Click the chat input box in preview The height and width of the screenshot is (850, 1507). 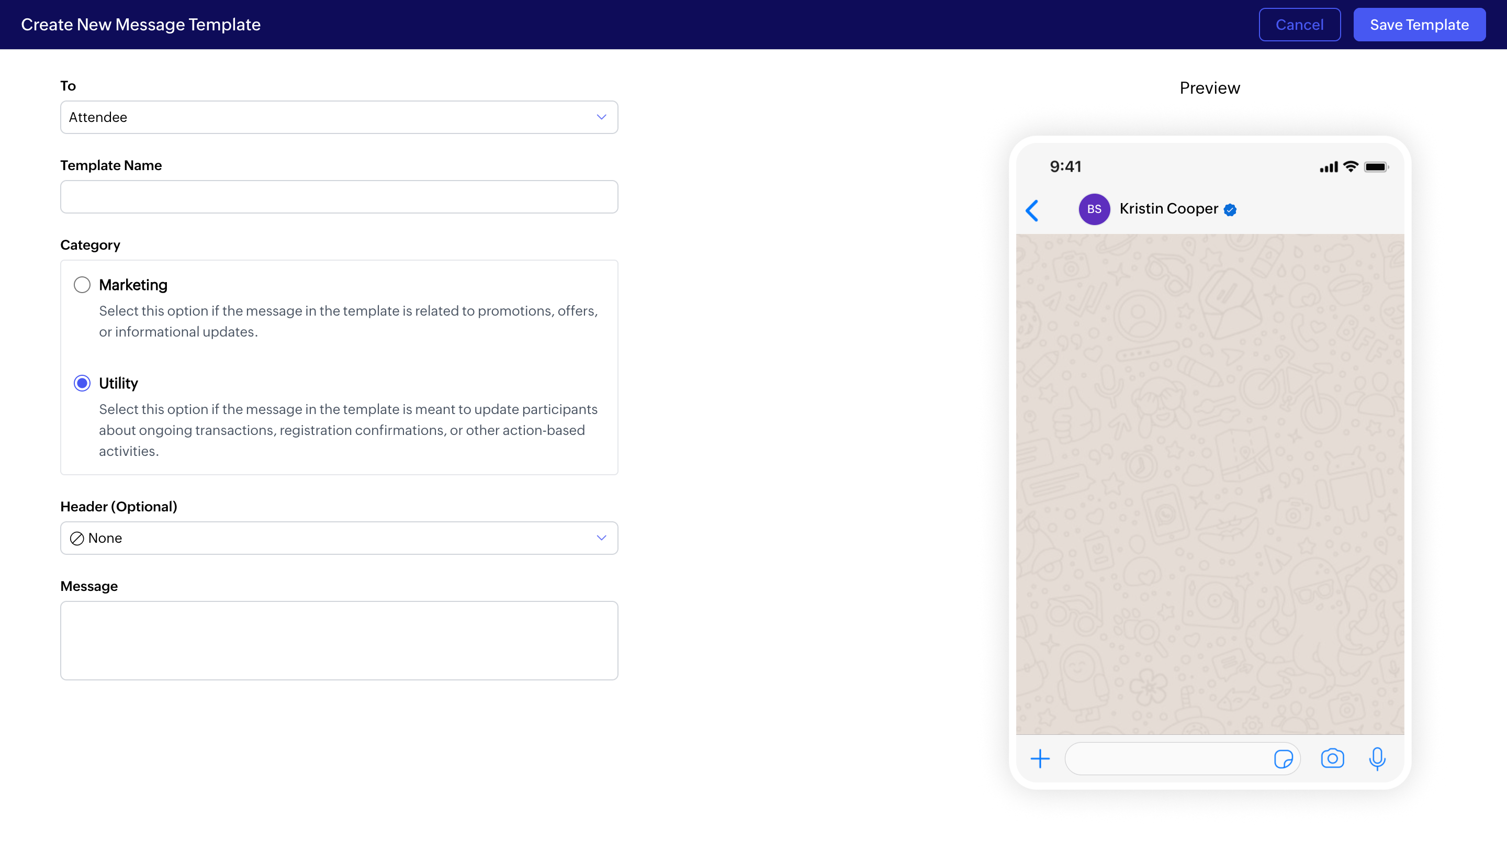pos(1167,759)
